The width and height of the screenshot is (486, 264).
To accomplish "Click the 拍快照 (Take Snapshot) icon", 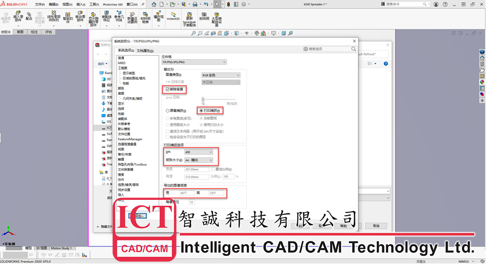I will point(204,16).
